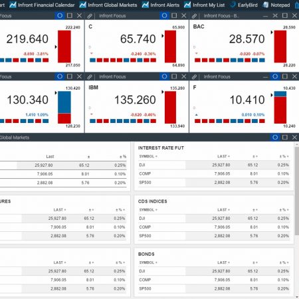Open Infront Financial Calendar from top bar

(42, 5)
